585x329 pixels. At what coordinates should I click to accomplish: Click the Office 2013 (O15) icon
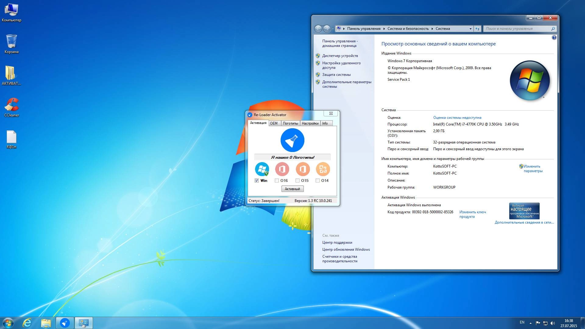303,169
